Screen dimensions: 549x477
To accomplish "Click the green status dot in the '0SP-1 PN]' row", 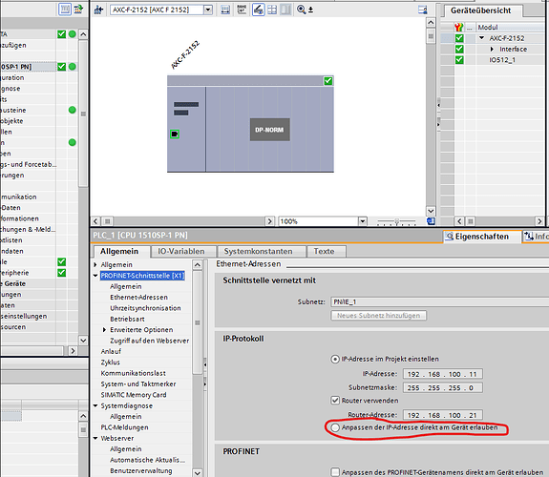I will pos(73,67).
